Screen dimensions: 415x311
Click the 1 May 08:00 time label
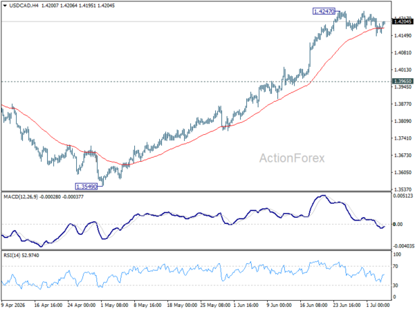(x=115, y=305)
